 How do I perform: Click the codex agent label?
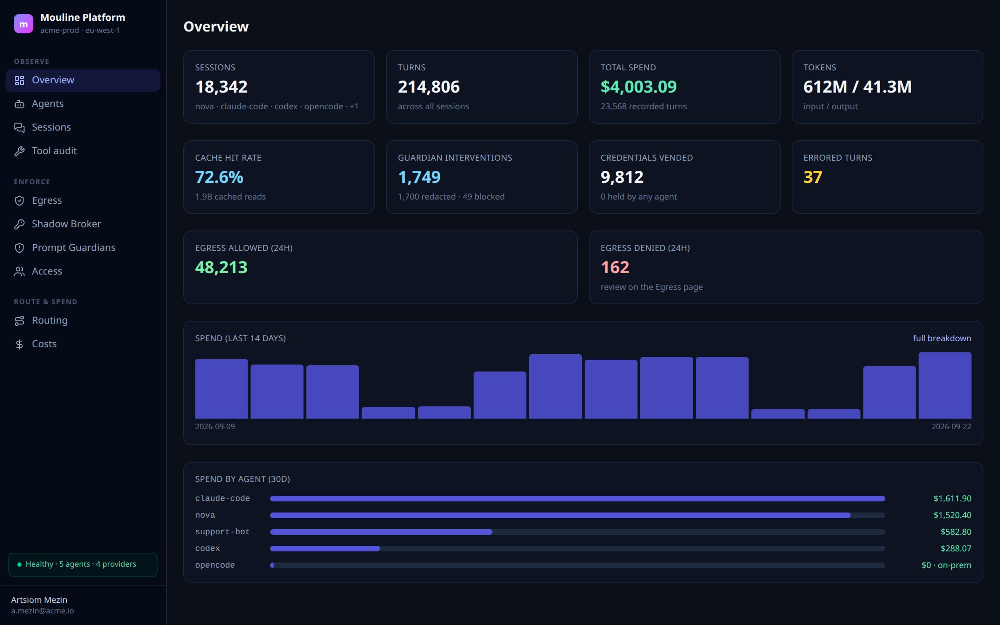pos(207,549)
